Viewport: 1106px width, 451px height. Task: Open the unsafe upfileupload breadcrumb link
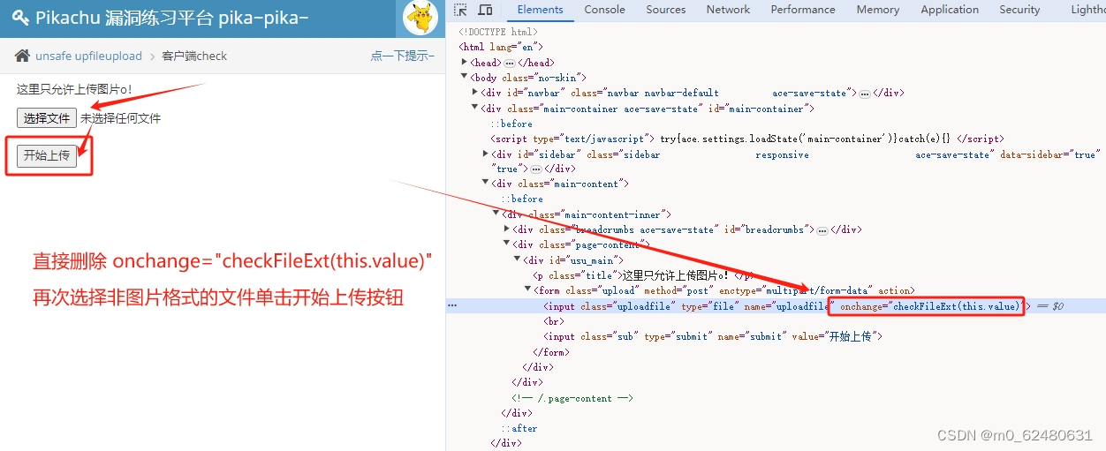click(x=88, y=56)
